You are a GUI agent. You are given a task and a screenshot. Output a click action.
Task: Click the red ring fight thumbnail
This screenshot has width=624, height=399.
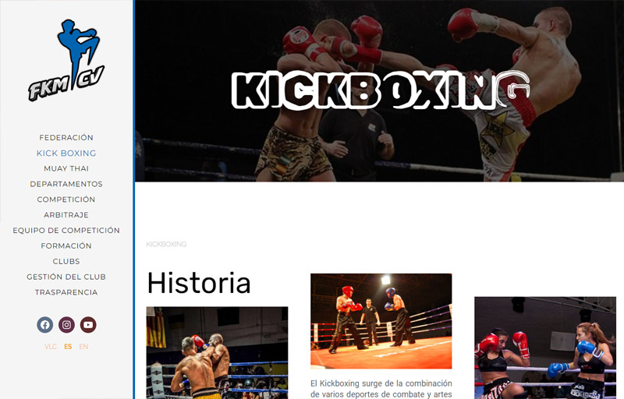click(381, 321)
